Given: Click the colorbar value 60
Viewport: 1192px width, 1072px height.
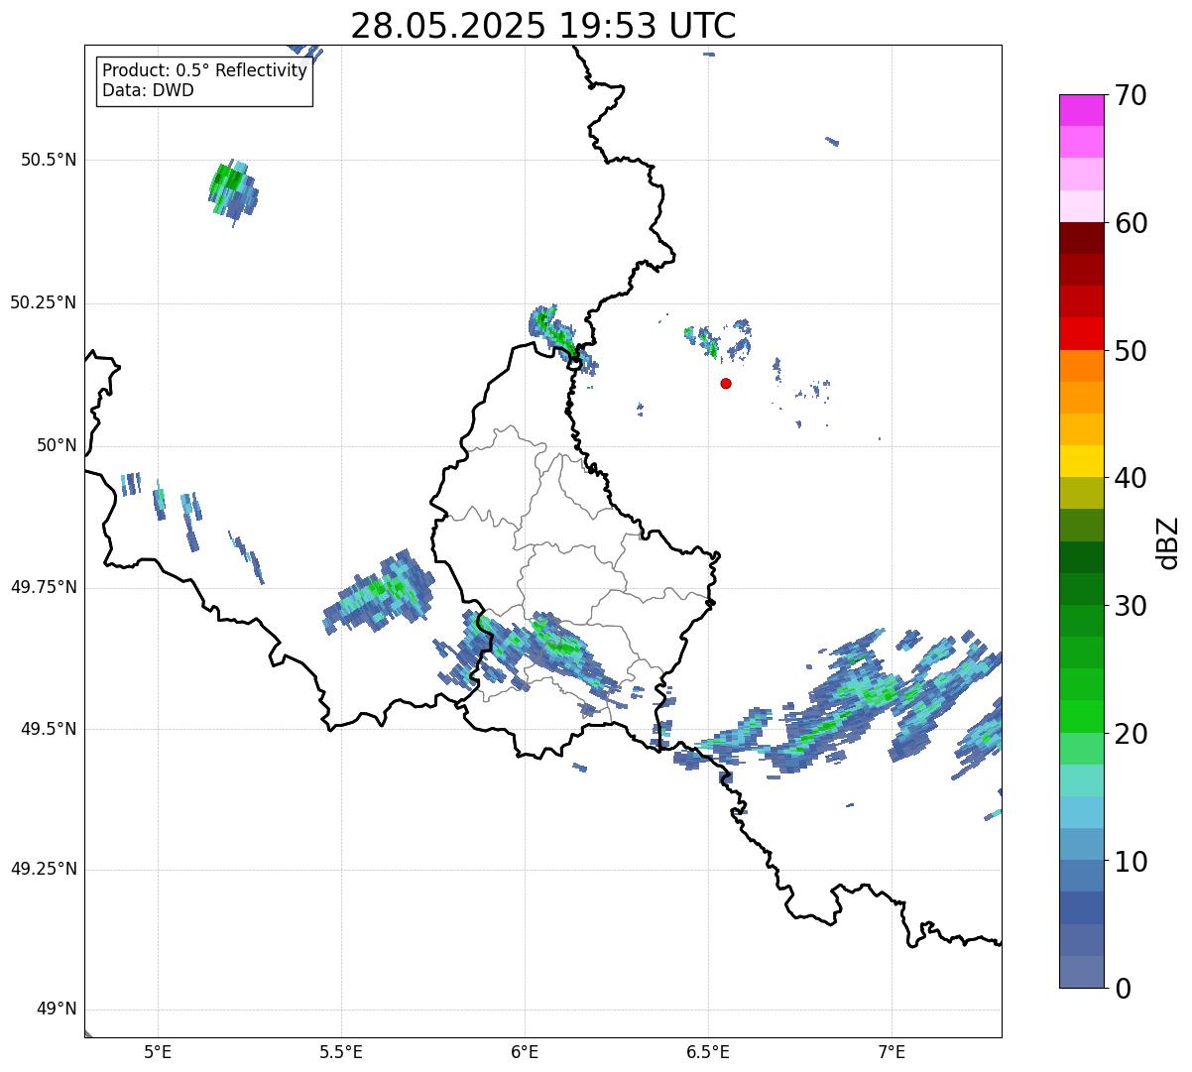Looking at the screenshot, I should [x=1131, y=223].
